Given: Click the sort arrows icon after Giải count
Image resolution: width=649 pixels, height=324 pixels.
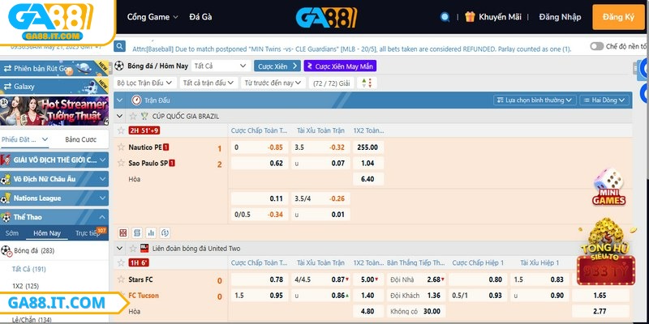Looking at the screenshot, I should pyautogui.click(x=367, y=83).
